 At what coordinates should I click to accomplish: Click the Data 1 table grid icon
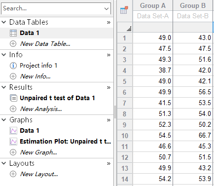click(x=13, y=33)
